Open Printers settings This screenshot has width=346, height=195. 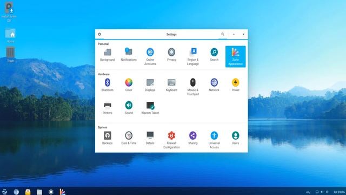pos(107,108)
